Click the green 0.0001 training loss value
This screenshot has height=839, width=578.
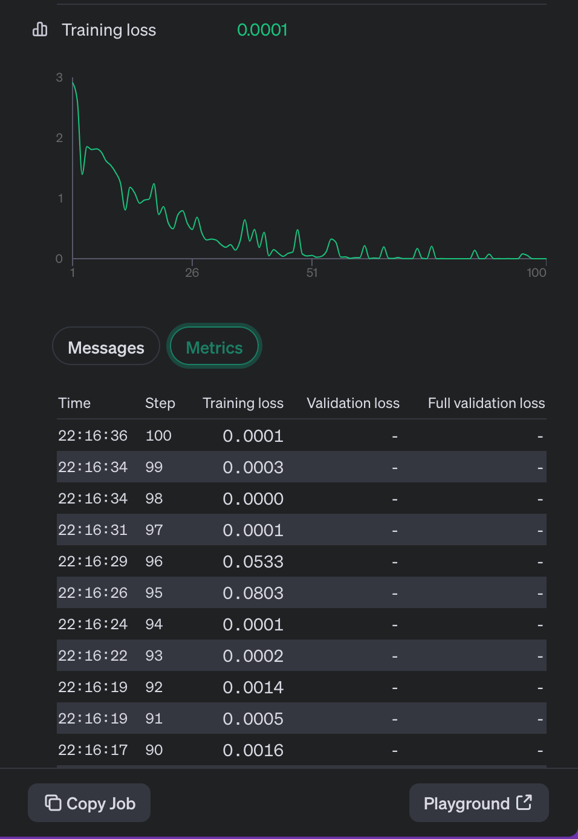coord(262,30)
